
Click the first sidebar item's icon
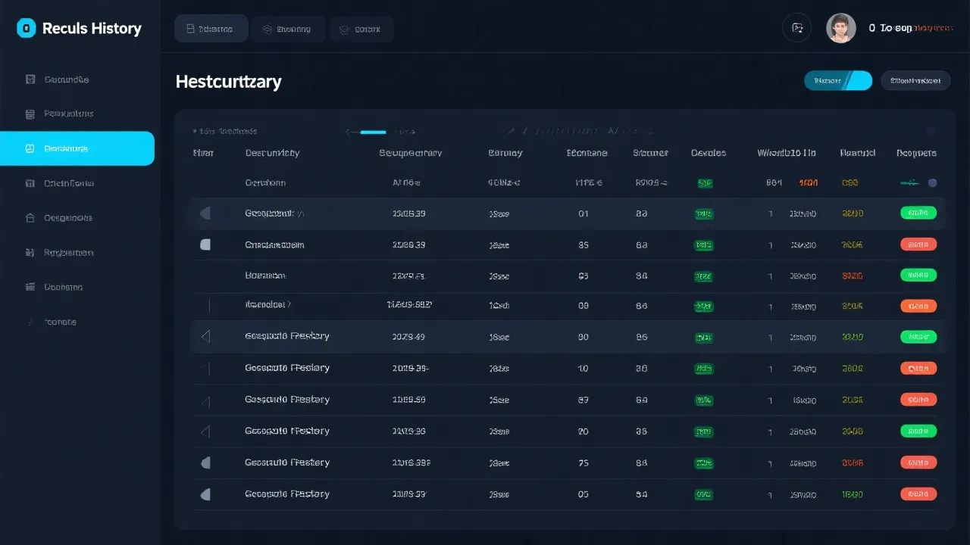point(30,79)
